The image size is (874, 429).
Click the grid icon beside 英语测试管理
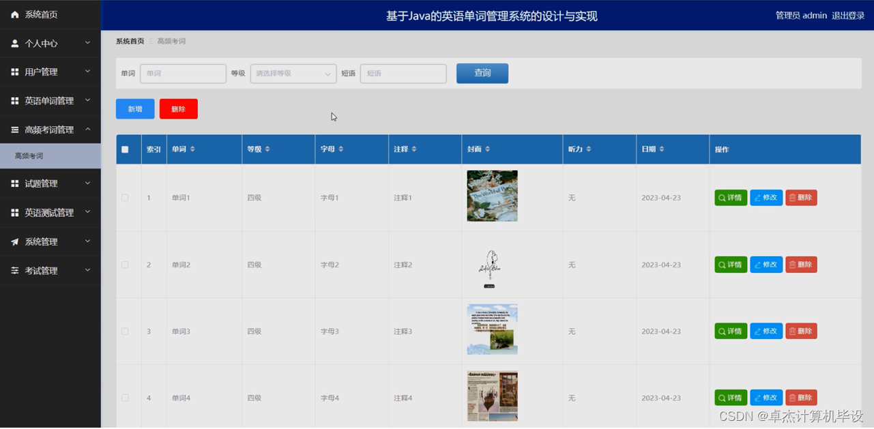pyautogui.click(x=15, y=213)
